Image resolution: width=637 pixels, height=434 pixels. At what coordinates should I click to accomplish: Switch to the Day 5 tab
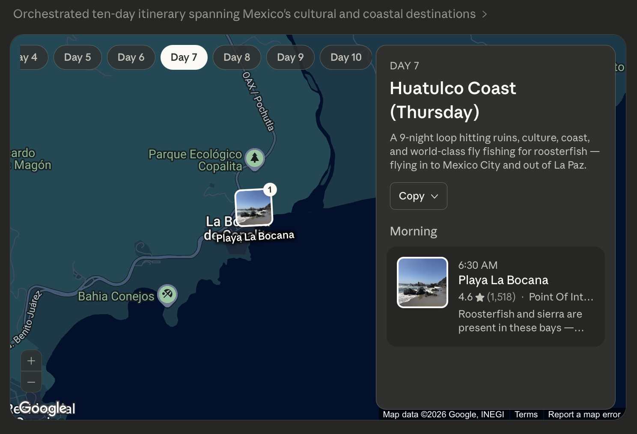77,57
